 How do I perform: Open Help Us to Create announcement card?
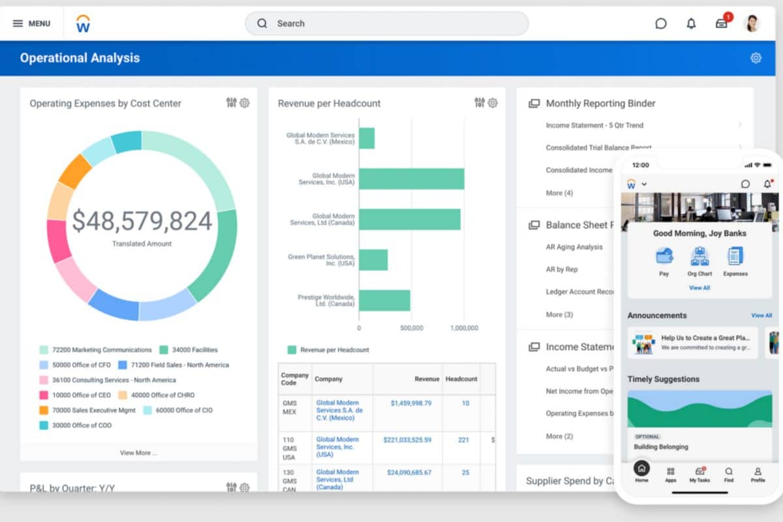[693, 343]
